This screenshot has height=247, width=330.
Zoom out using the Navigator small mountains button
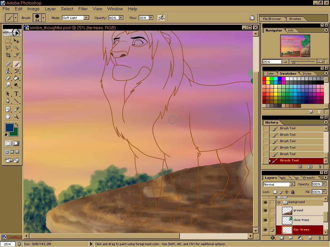(x=285, y=62)
